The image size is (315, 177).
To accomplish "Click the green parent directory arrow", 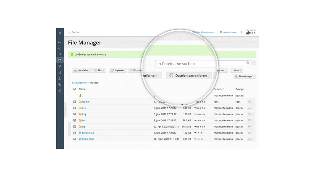I will coord(80,96).
